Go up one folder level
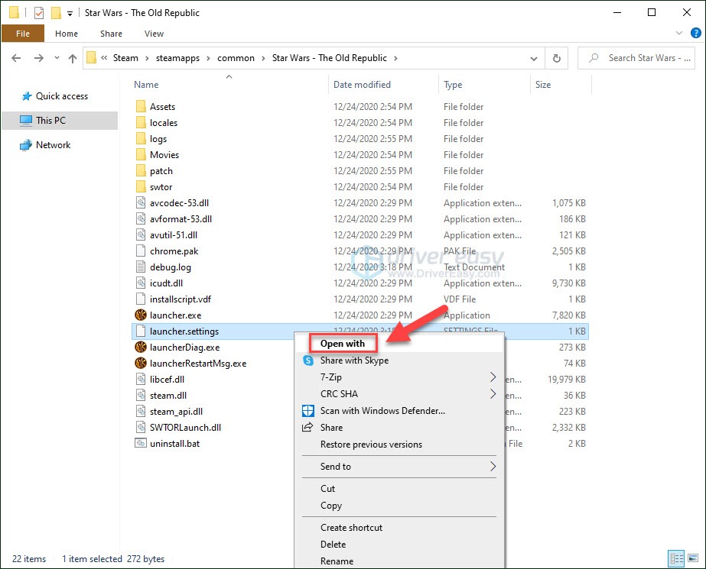 click(72, 58)
